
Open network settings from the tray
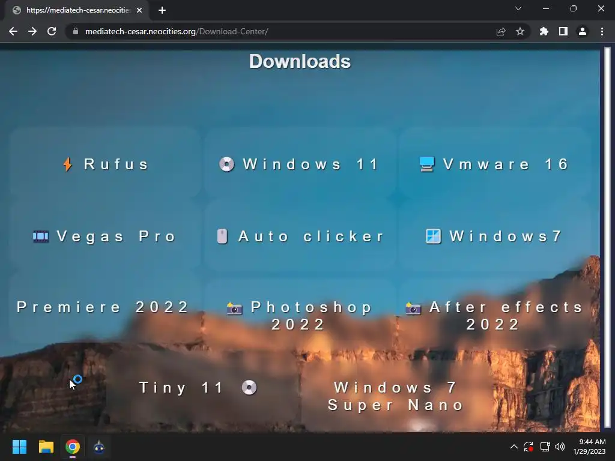pos(545,447)
